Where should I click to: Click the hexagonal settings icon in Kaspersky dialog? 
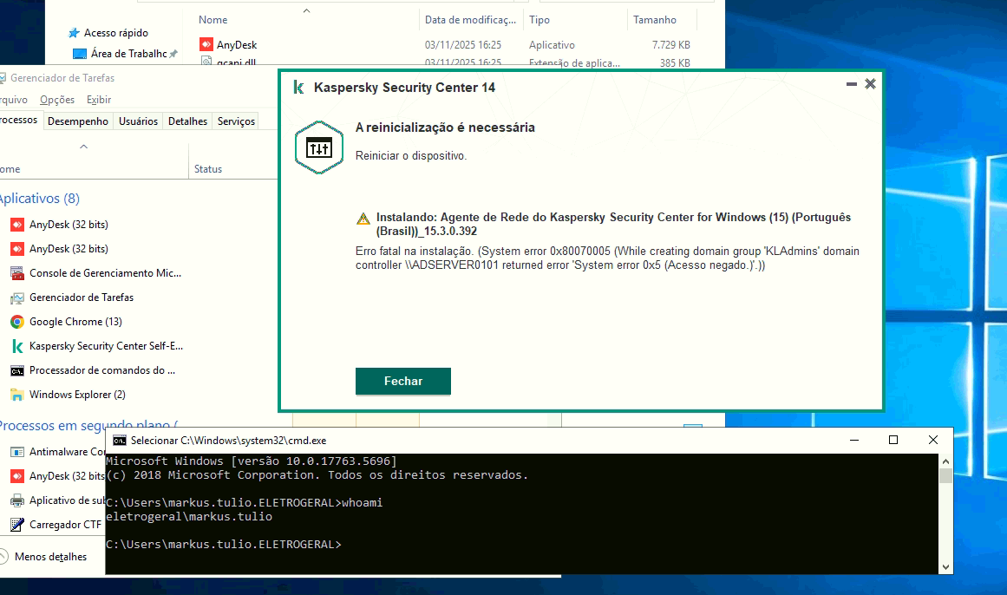pyautogui.click(x=319, y=147)
